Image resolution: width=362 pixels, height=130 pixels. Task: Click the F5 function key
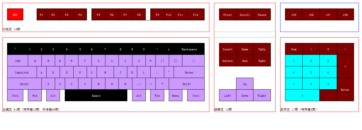pos(98,15)
